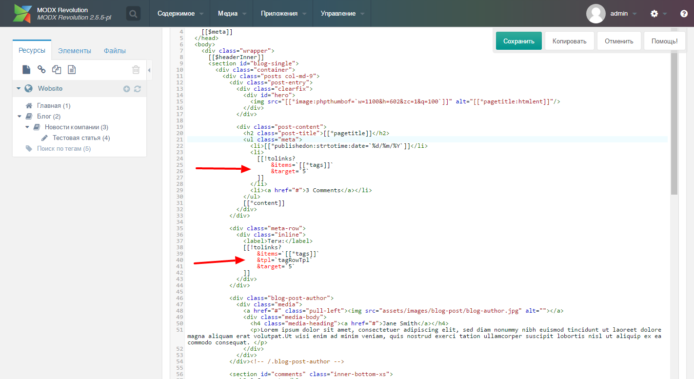Collapse the Website context node
The image size is (694, 379).
(x=19, y=89)
